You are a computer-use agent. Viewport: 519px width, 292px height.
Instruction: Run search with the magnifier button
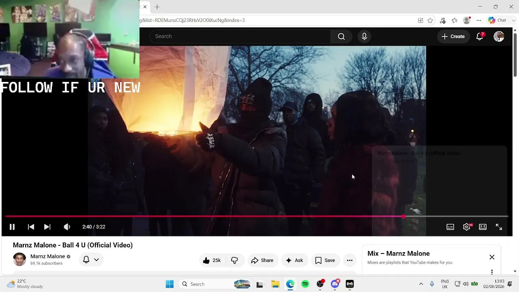pos(341,36)
